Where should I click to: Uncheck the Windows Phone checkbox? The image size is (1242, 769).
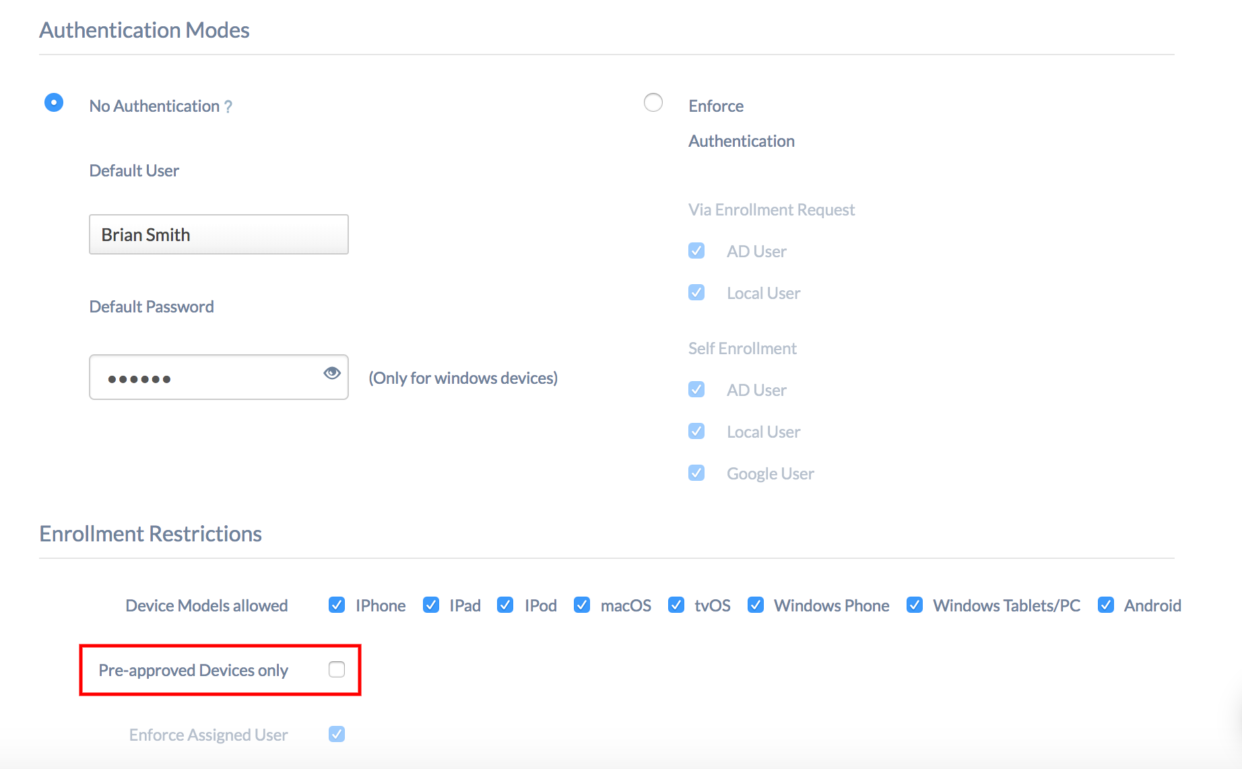tap(756, 605)
